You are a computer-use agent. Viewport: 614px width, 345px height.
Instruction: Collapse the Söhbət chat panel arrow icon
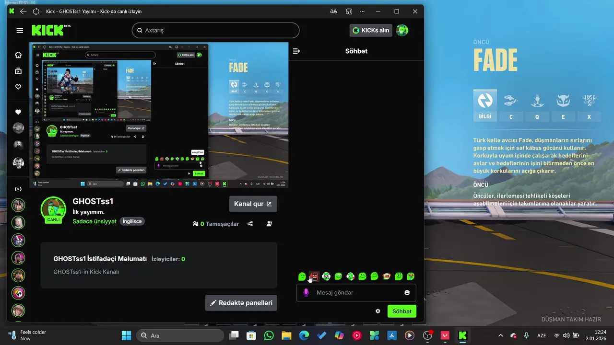coord(296,51)
